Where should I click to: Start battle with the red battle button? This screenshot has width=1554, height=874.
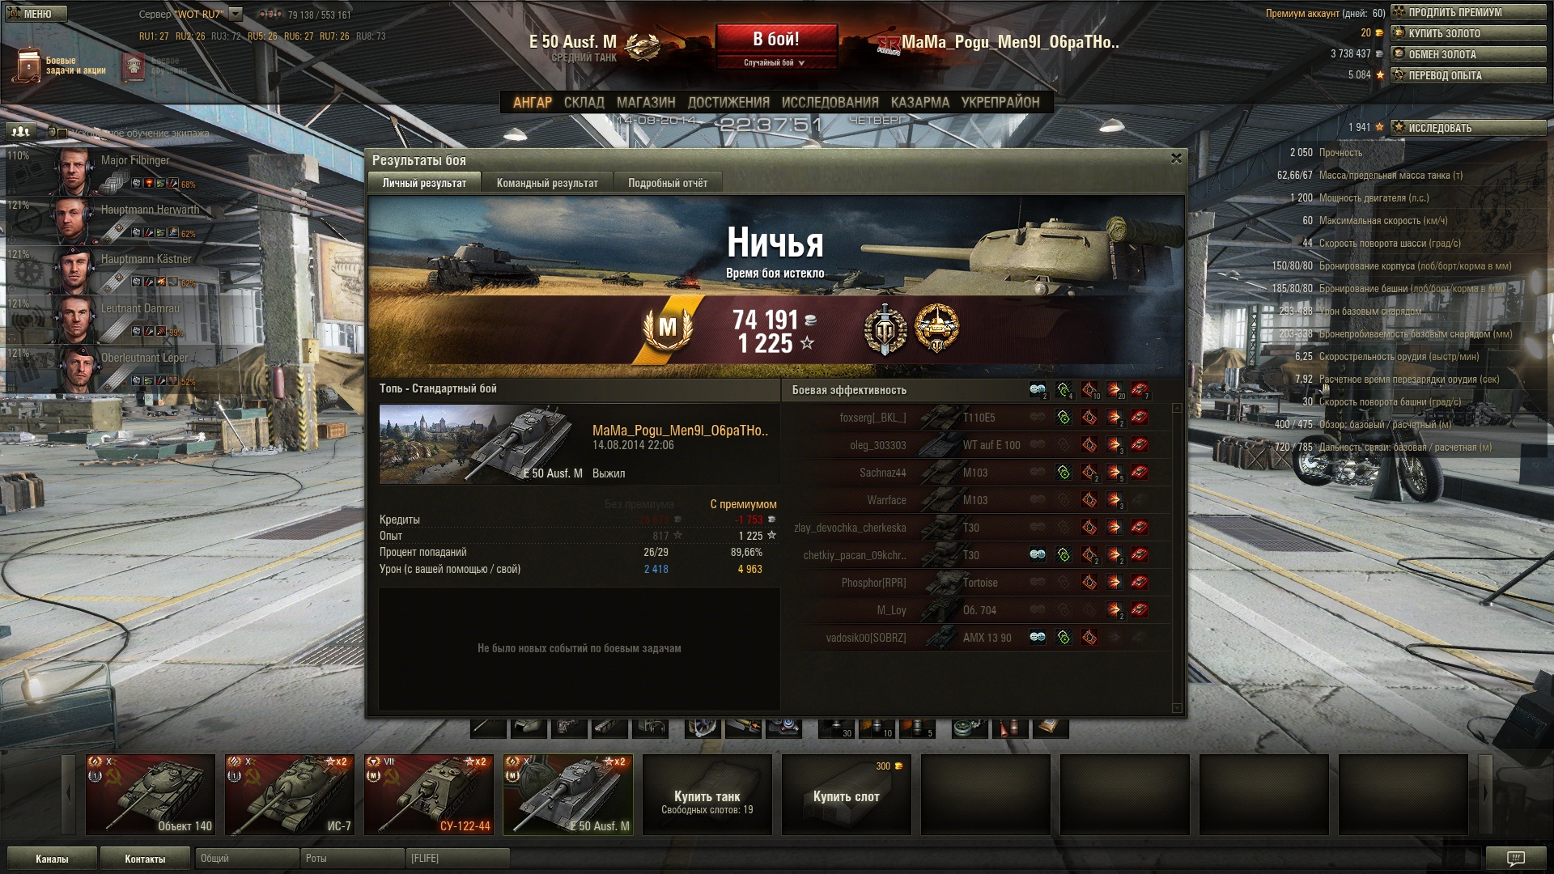coord(776,39)
